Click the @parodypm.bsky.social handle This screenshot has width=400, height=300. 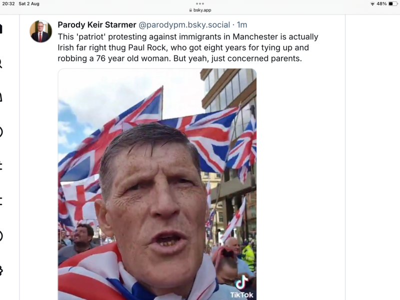pyautogui.click(x=184, y=25)
